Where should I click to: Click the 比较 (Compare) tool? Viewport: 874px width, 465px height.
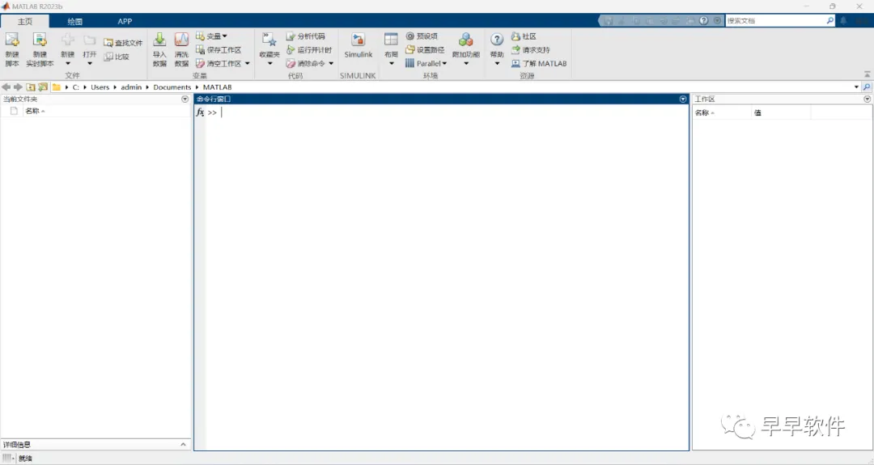click(x=117, y=57)
